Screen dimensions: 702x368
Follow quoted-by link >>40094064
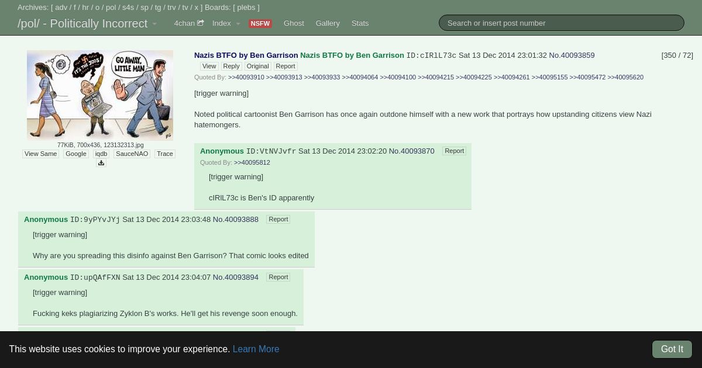[360, 77]
